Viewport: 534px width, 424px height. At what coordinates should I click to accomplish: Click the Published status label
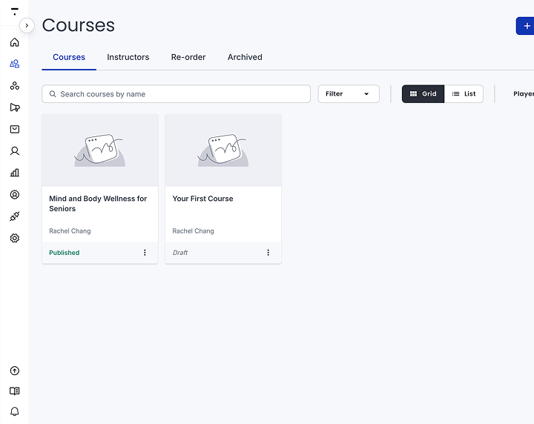pos(64,253)
